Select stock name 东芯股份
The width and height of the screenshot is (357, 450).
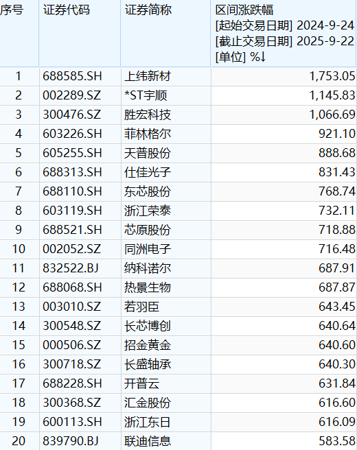pos(148,191)
